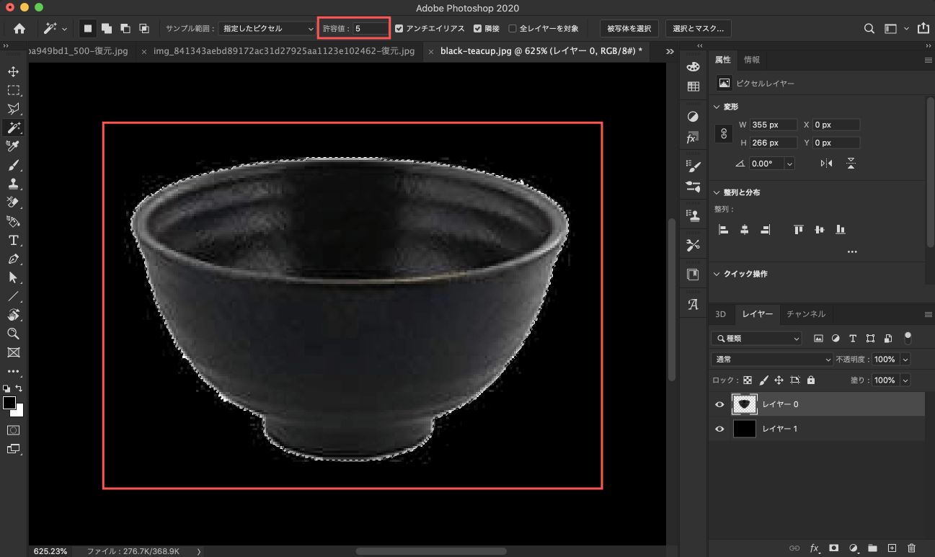Open the blend mode 通常 dropdown

coord(772,359)
